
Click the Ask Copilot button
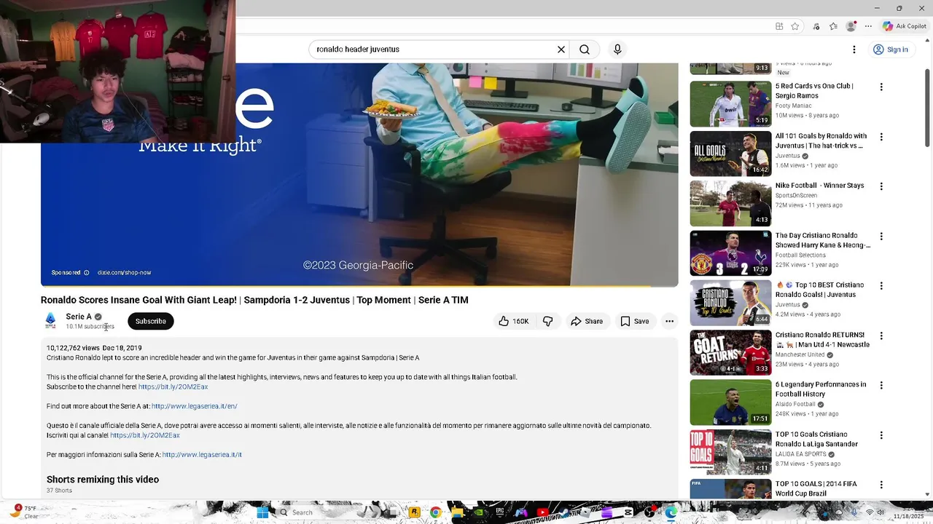[x=904, y=26]
